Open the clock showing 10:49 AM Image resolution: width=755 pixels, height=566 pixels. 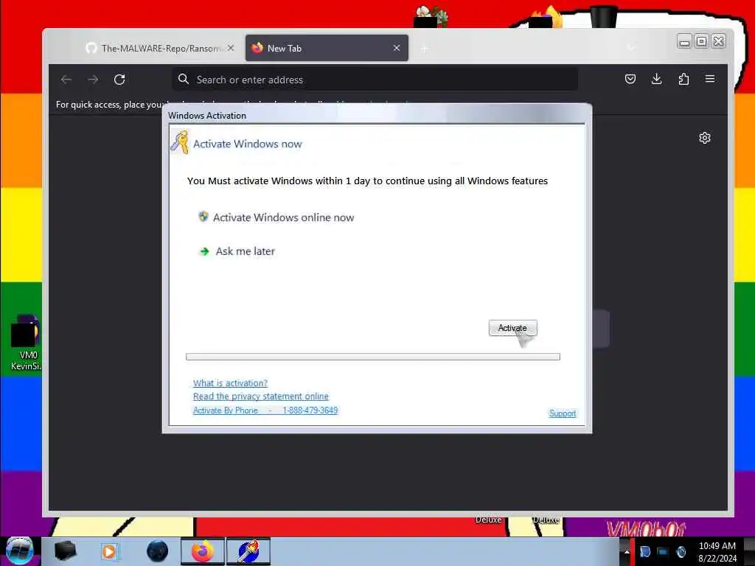click(x=717, y=551)
